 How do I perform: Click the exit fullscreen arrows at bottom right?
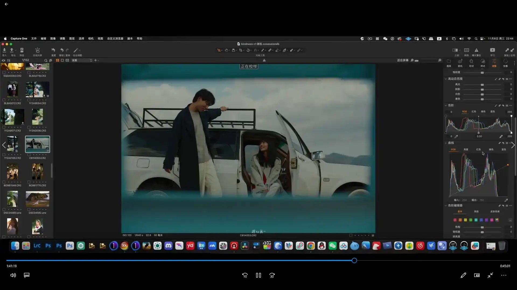pos(490,275)
